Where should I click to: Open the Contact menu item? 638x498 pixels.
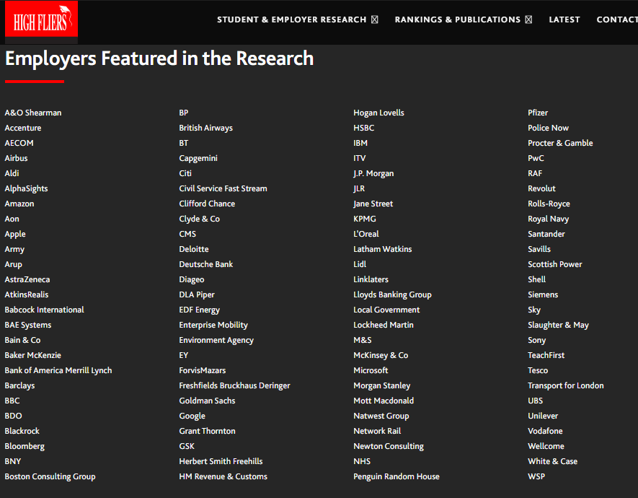click(x=617, y=19)
